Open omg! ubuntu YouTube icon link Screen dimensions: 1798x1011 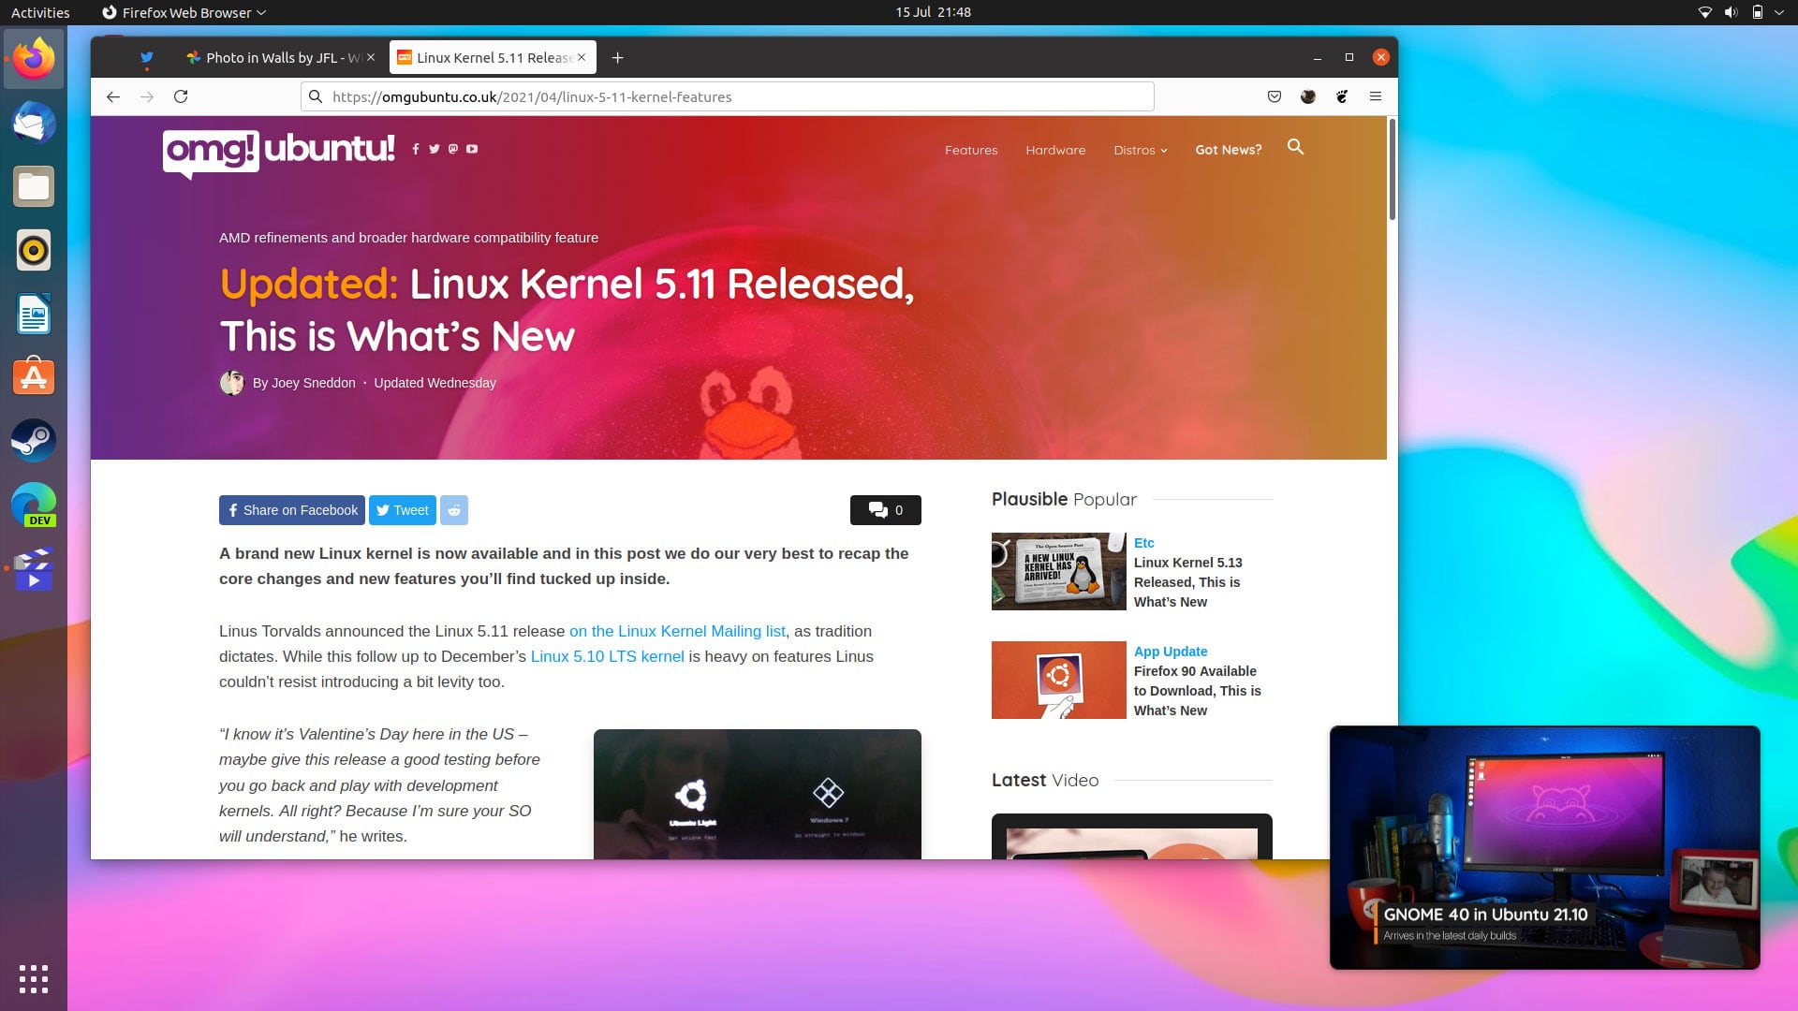472,149
